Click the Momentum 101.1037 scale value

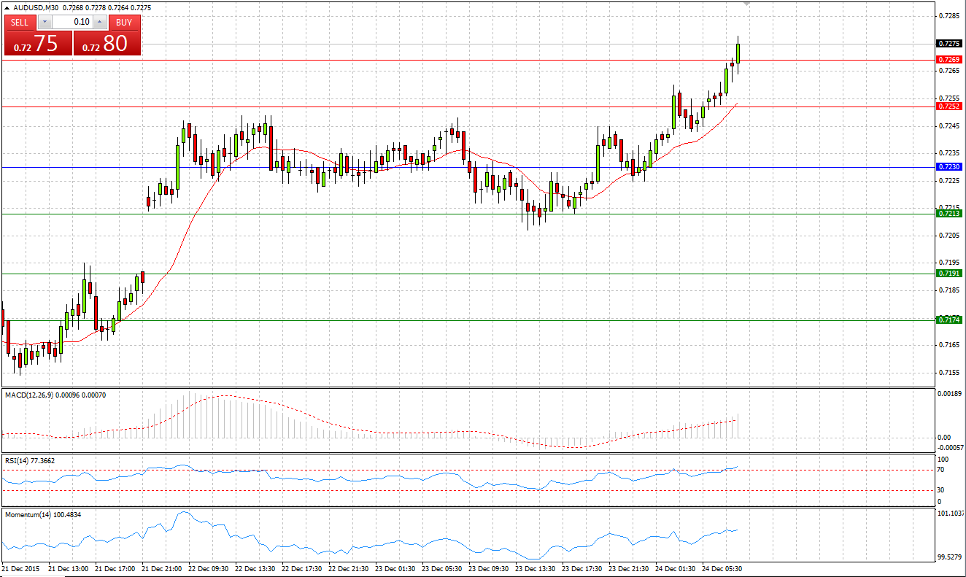click(951, 514)
